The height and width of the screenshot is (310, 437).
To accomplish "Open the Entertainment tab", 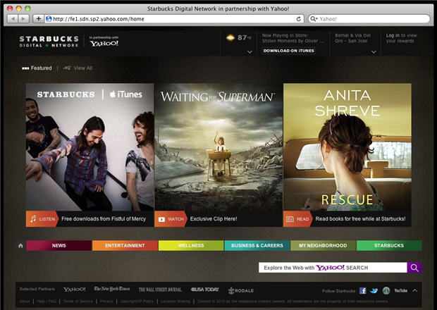I will 125,246.
